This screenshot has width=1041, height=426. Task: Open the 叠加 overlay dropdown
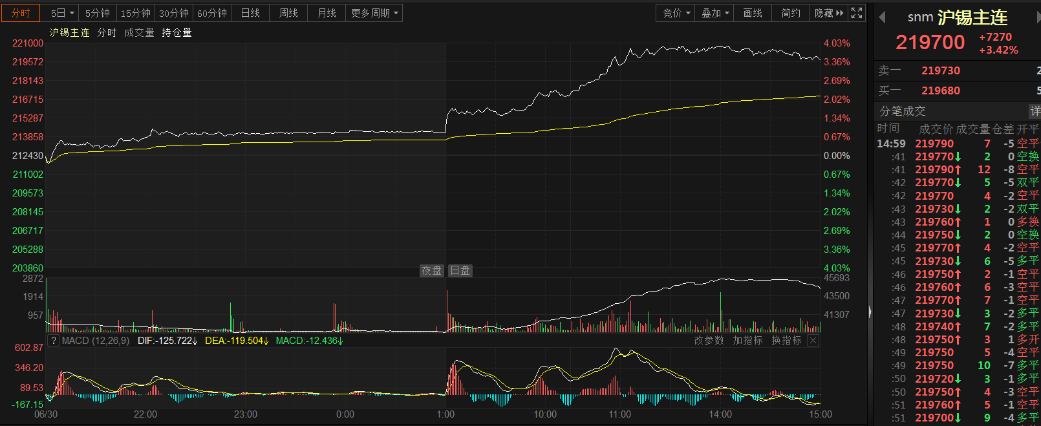click(x=715, y=13)
